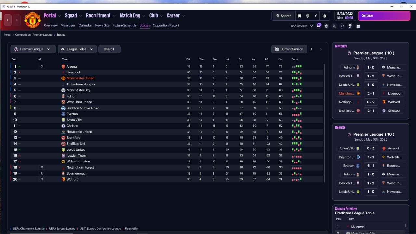The height and width of the screenshot is (234, 416).
Task: Open the globe world icon in the toolbar
Action: [x=307, y=16]
